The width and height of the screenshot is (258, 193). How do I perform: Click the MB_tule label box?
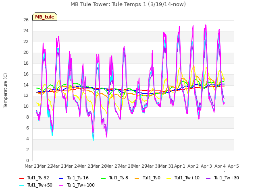45,16
